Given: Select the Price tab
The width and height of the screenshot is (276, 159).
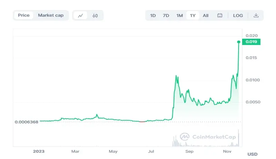Looking at the screenshot, I should pyautogui.click(x=24, y=15).
